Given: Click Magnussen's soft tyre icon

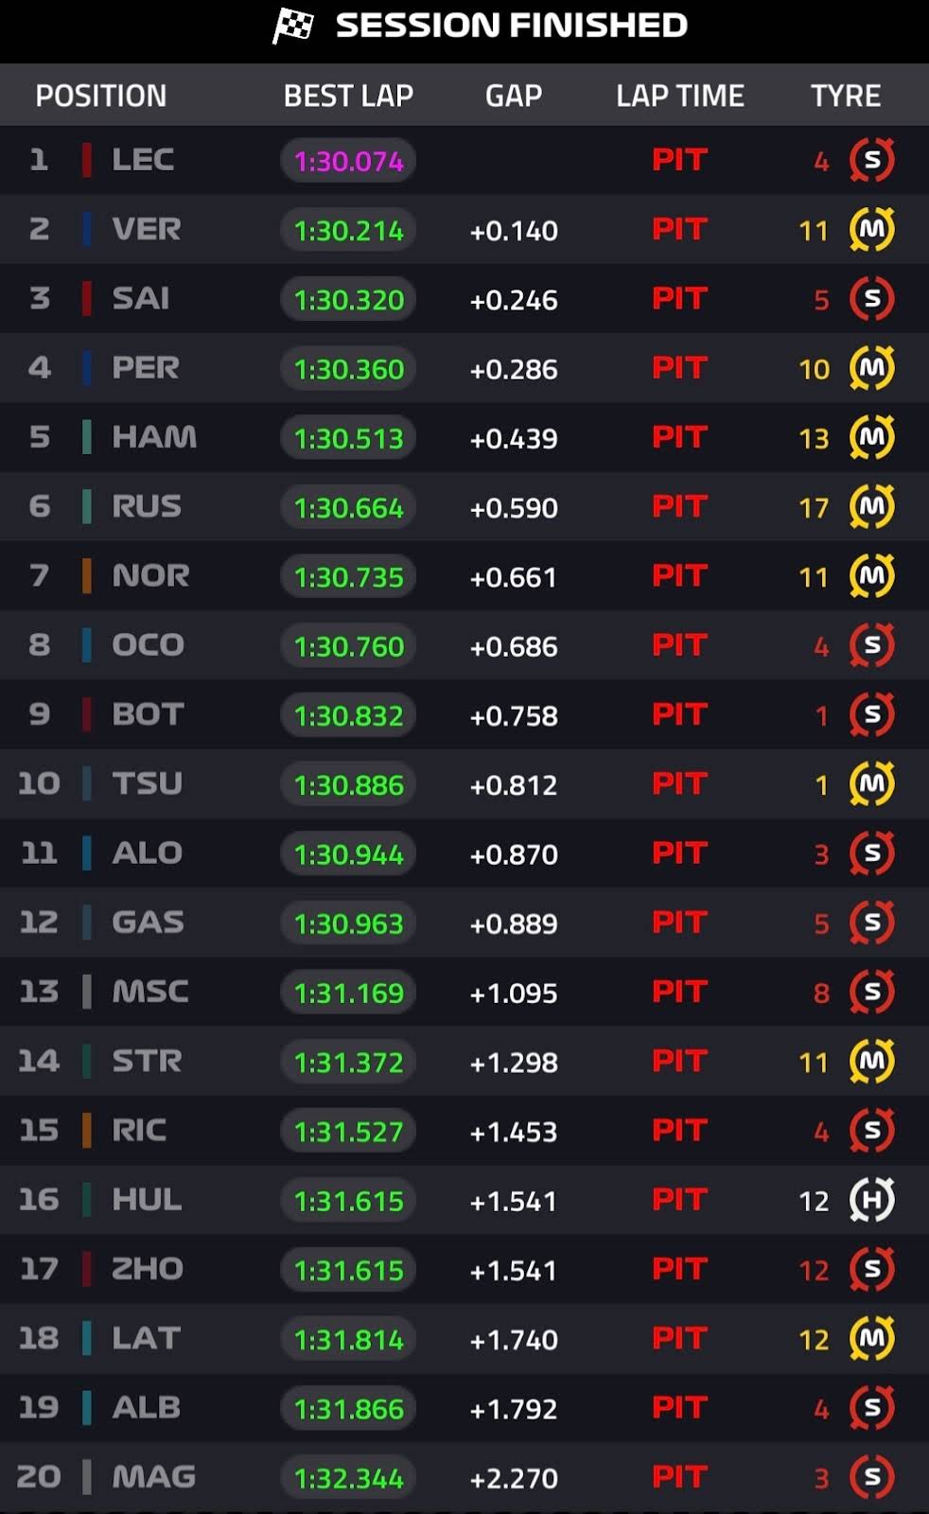Looking at the screenshot, I should (871, 1477).
